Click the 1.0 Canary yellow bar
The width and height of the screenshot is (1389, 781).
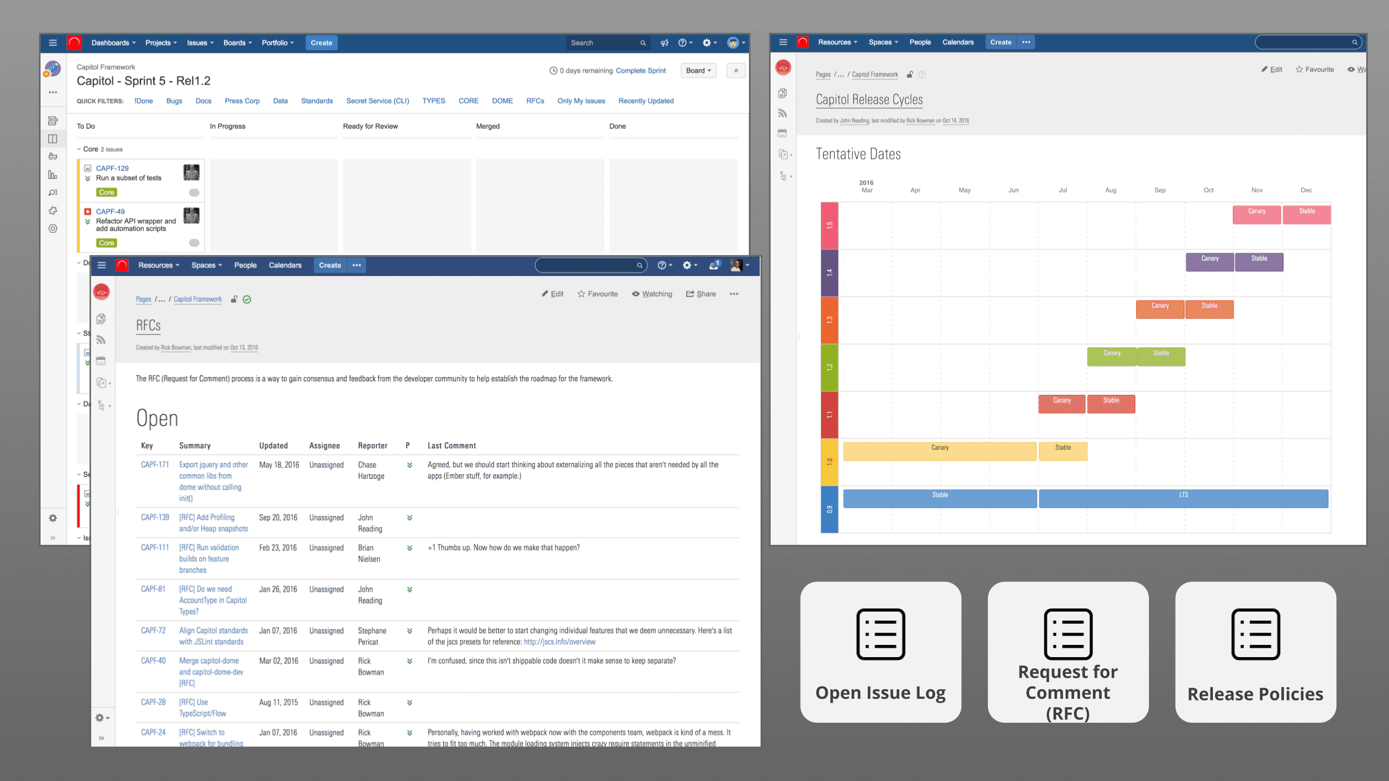point(940,451)
